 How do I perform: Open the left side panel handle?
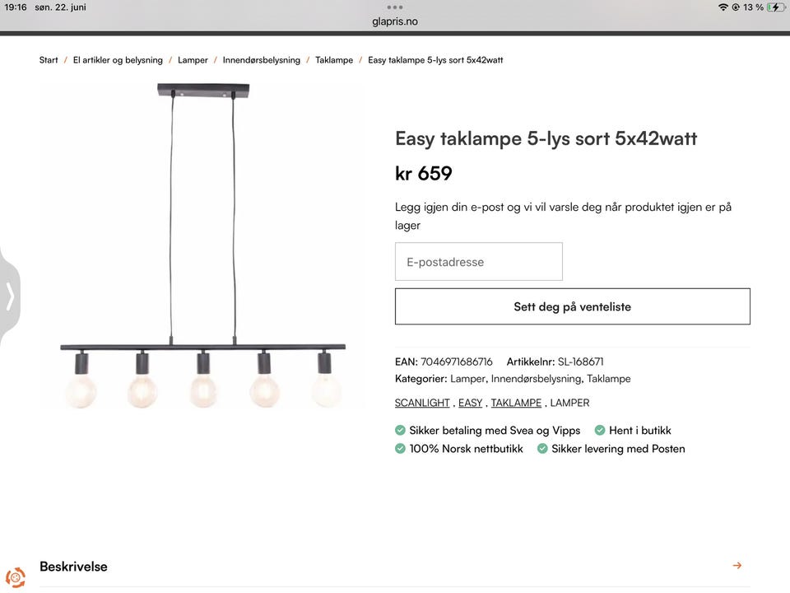pyautogui.click(x=10, y=296)
